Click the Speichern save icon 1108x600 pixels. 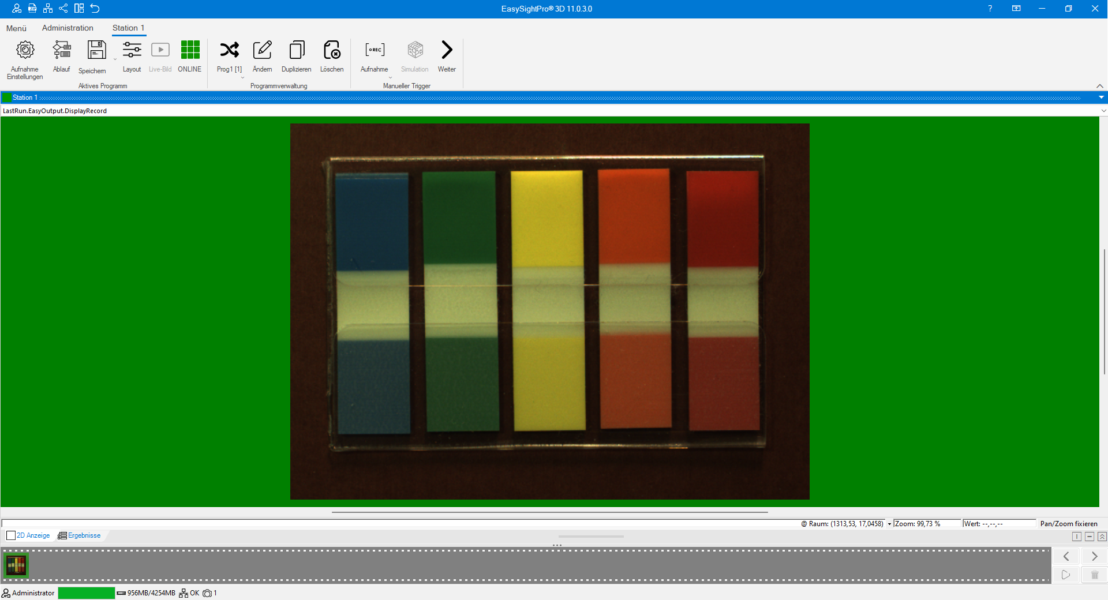coord(96,50)
